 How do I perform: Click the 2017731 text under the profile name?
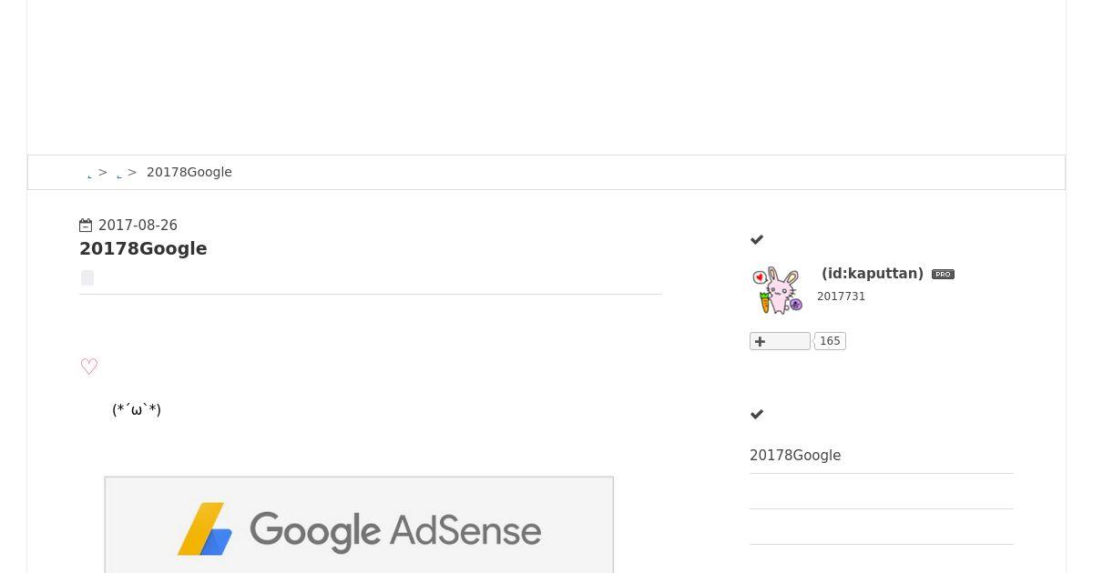[x=842, y=297]
